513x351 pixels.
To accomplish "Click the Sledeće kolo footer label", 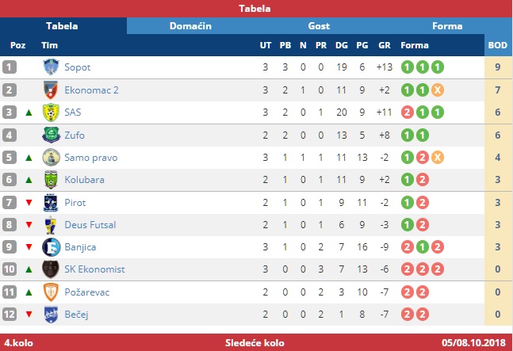I will coord(255,343).
